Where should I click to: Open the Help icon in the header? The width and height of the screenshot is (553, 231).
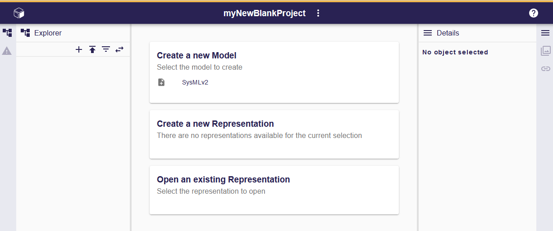pos(533,13)
